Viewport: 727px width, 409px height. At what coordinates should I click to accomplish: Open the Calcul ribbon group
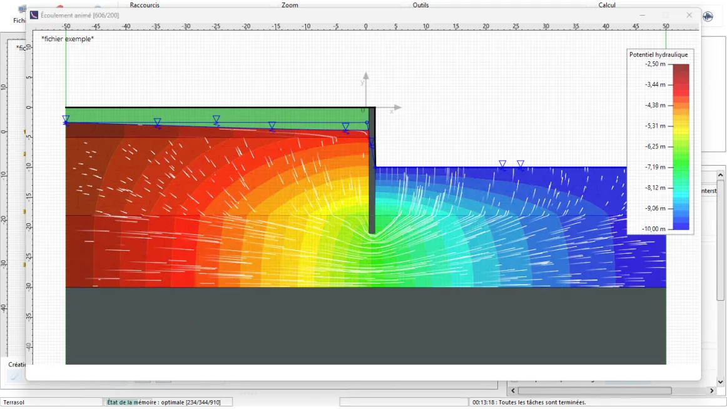pos(607,5)
